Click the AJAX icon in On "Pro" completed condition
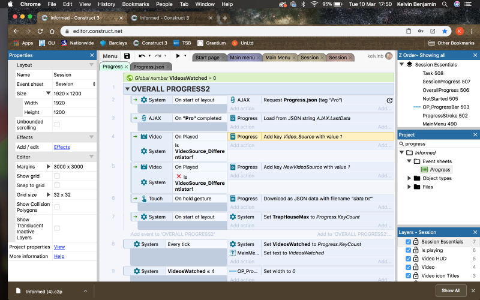 coord(144,118)
